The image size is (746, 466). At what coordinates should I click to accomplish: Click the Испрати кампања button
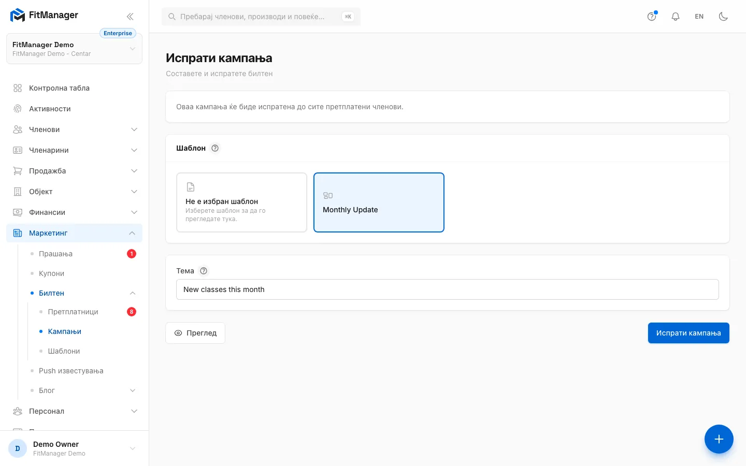click(688, 333)
